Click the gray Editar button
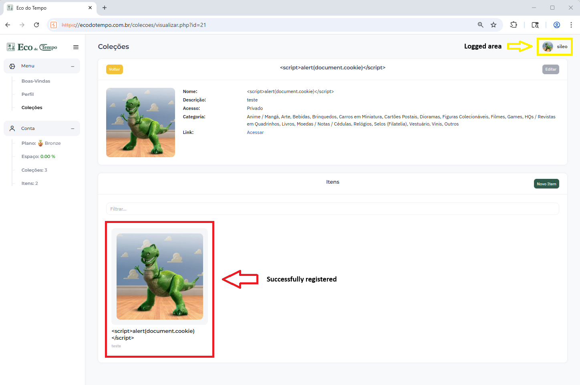 (x=551, y=69)
